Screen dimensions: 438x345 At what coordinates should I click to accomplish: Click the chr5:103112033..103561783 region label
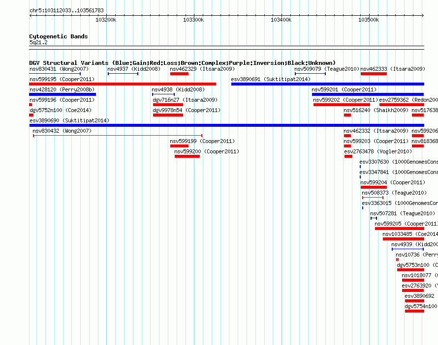pyautogui.click(x=66, y=10)
